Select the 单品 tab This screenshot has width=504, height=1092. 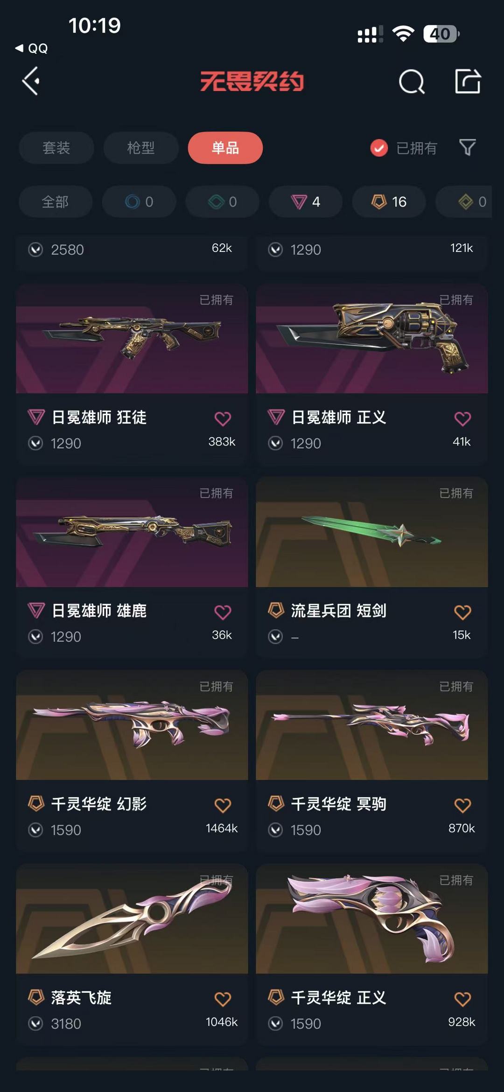(225, 148)
